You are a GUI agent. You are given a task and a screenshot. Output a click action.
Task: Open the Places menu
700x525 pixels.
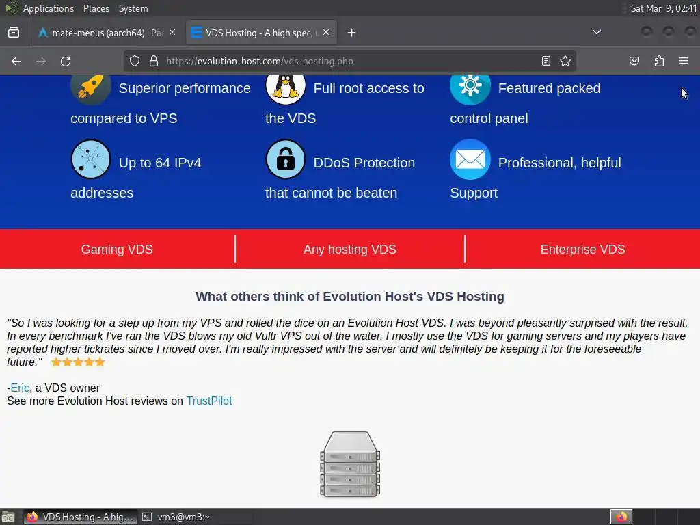coord(96,8)
